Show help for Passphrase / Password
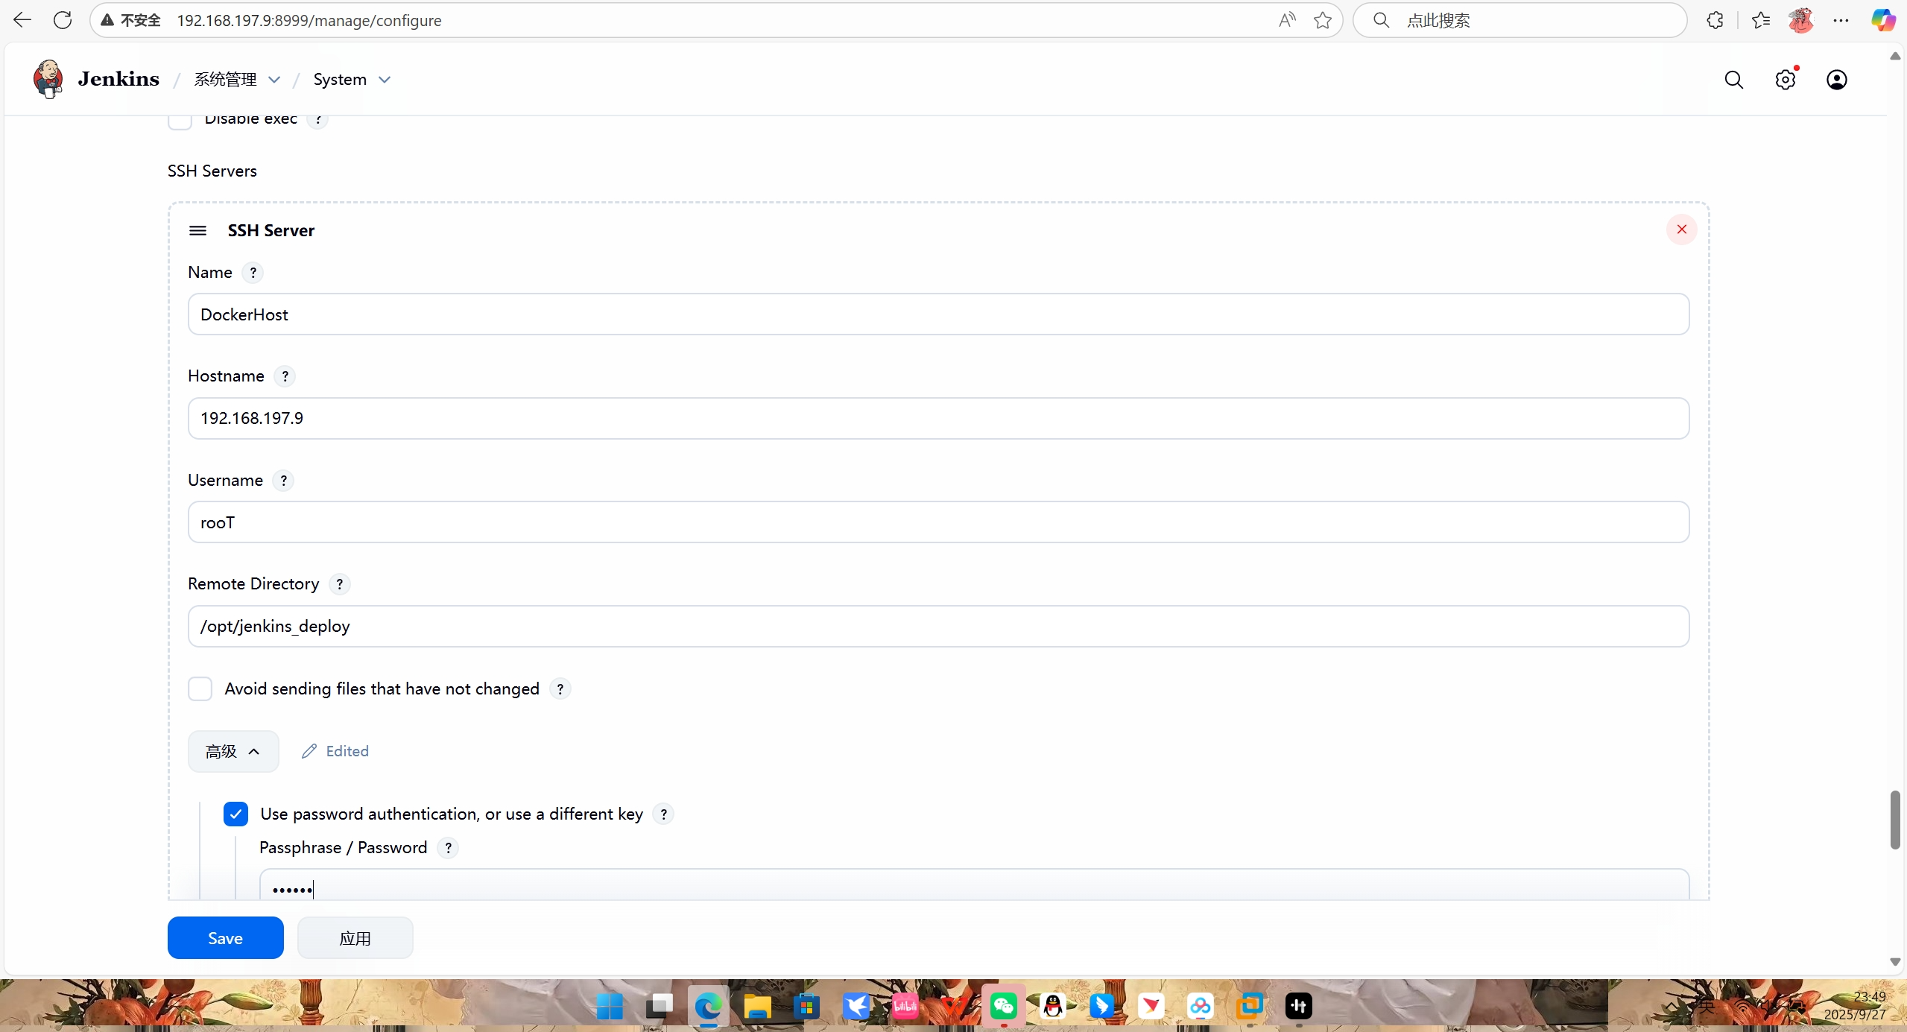Screen dimensions: 1907x1032 point(448,848)
